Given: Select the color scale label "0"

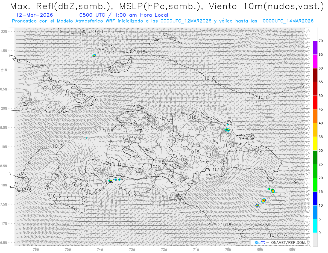Looking at the screenshot, I should pos(320,233).
